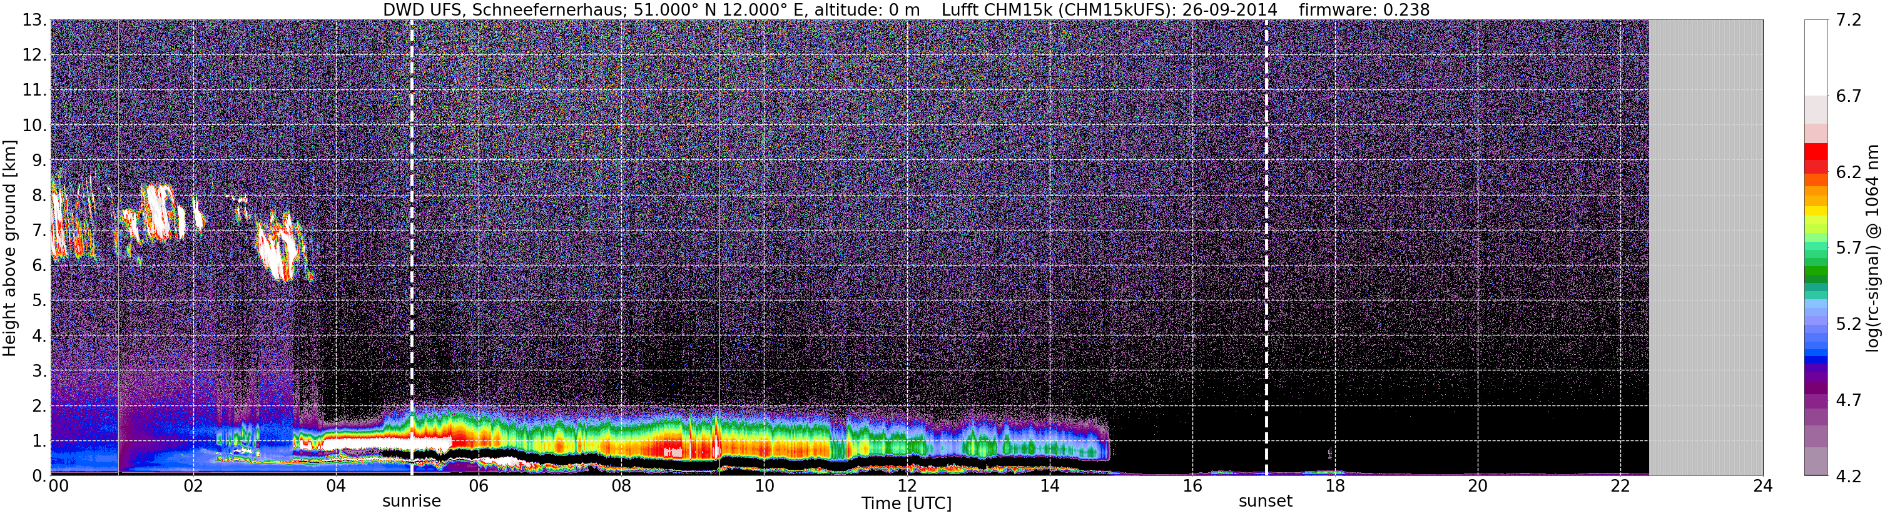The height and width of the screenshot is (516, 1885).
Task: Click the time axis tick label "14"
Action: point(1049,486)
